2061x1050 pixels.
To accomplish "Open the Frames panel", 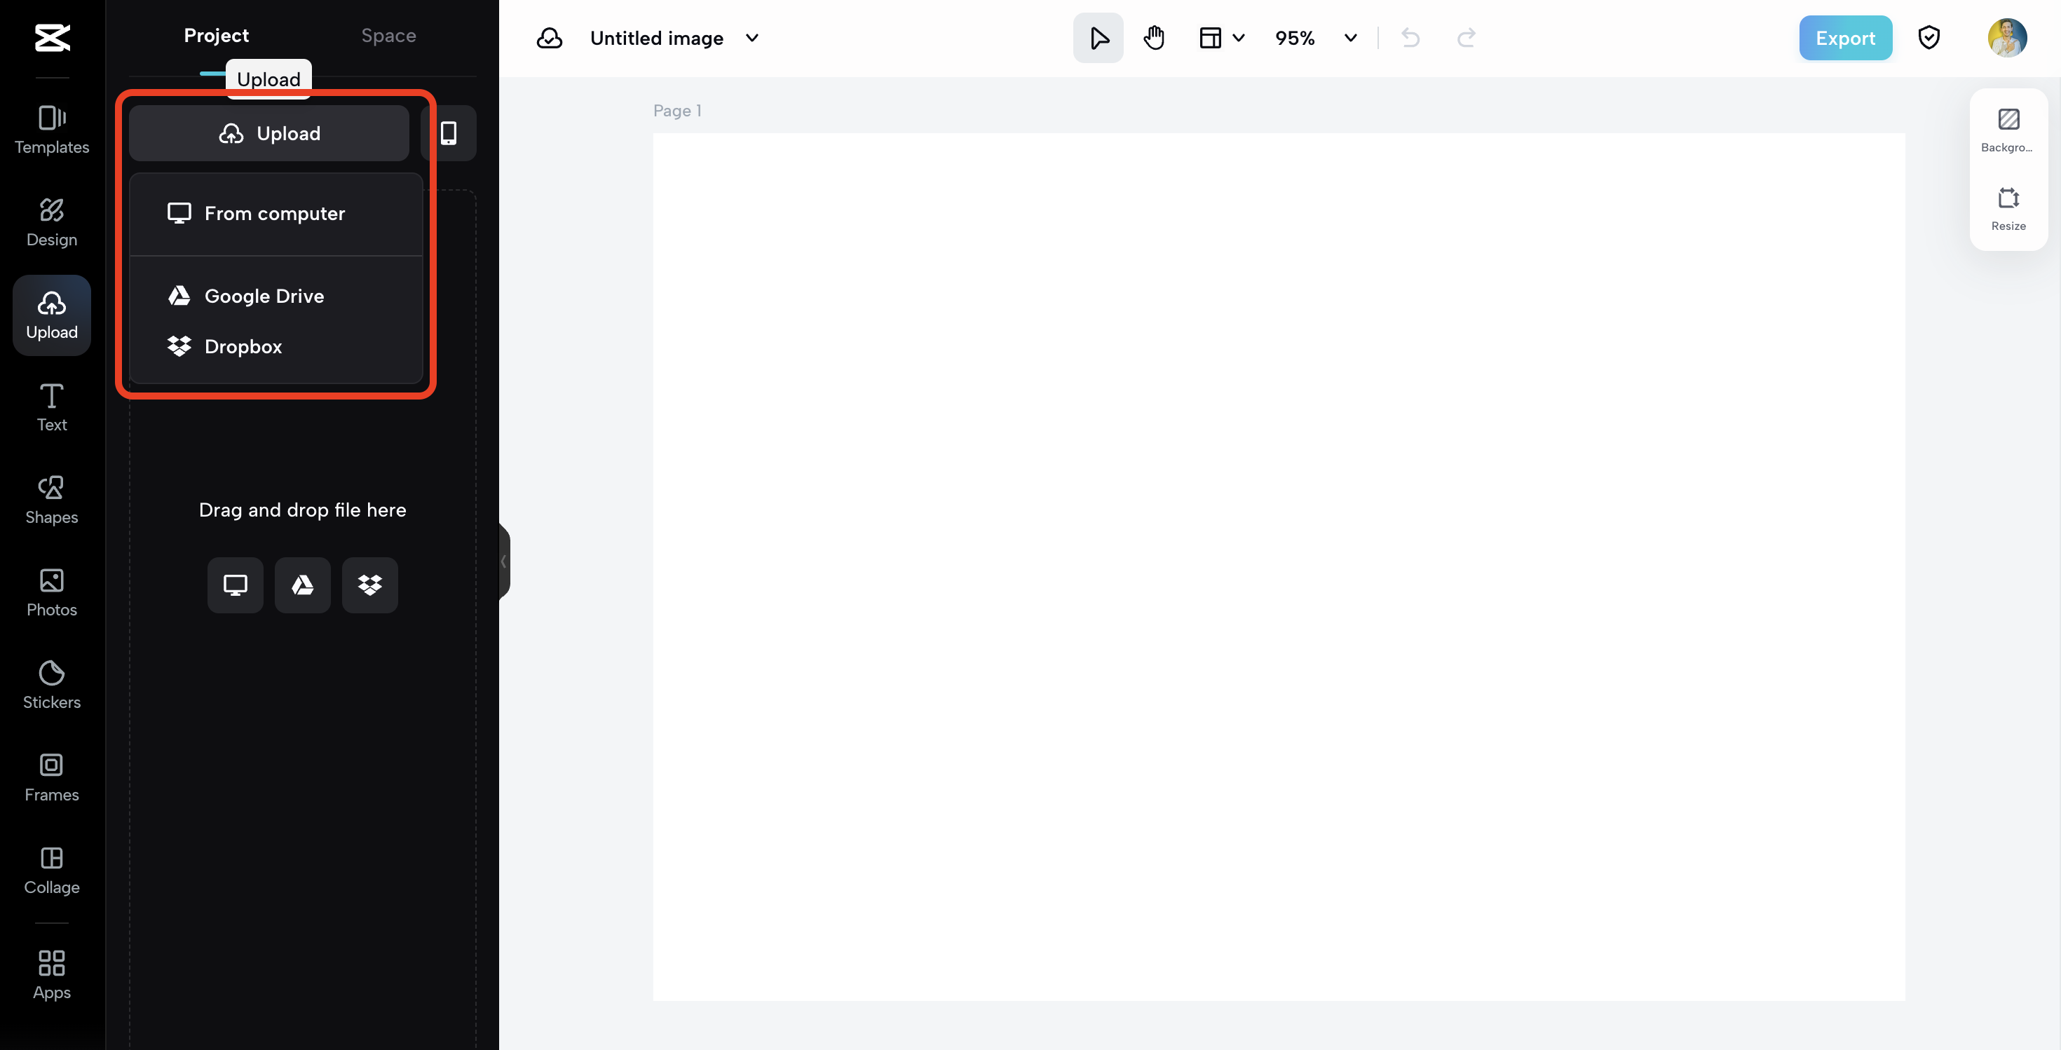I will 52,777.
